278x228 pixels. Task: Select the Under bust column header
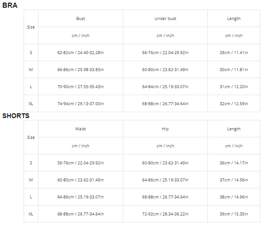[165, 19]
